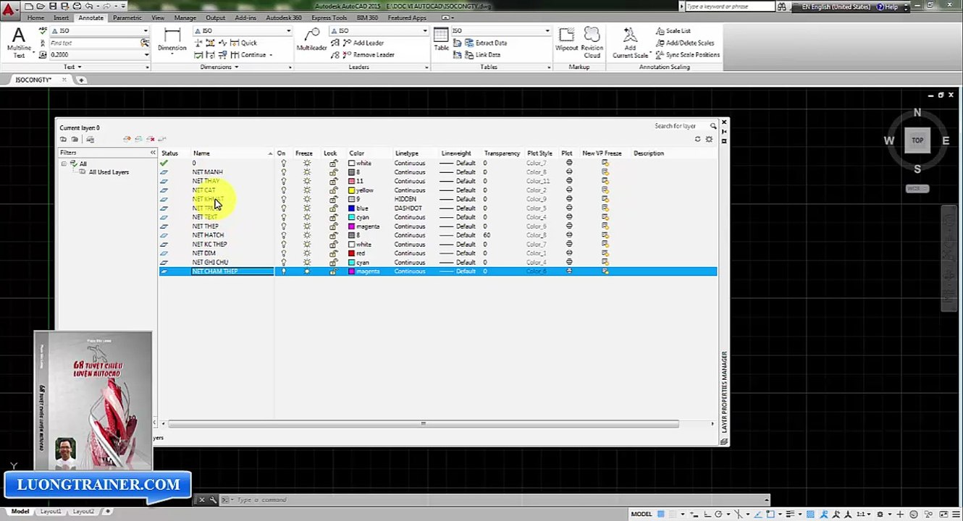Collapse the All filter tree node

pos(64,164)
